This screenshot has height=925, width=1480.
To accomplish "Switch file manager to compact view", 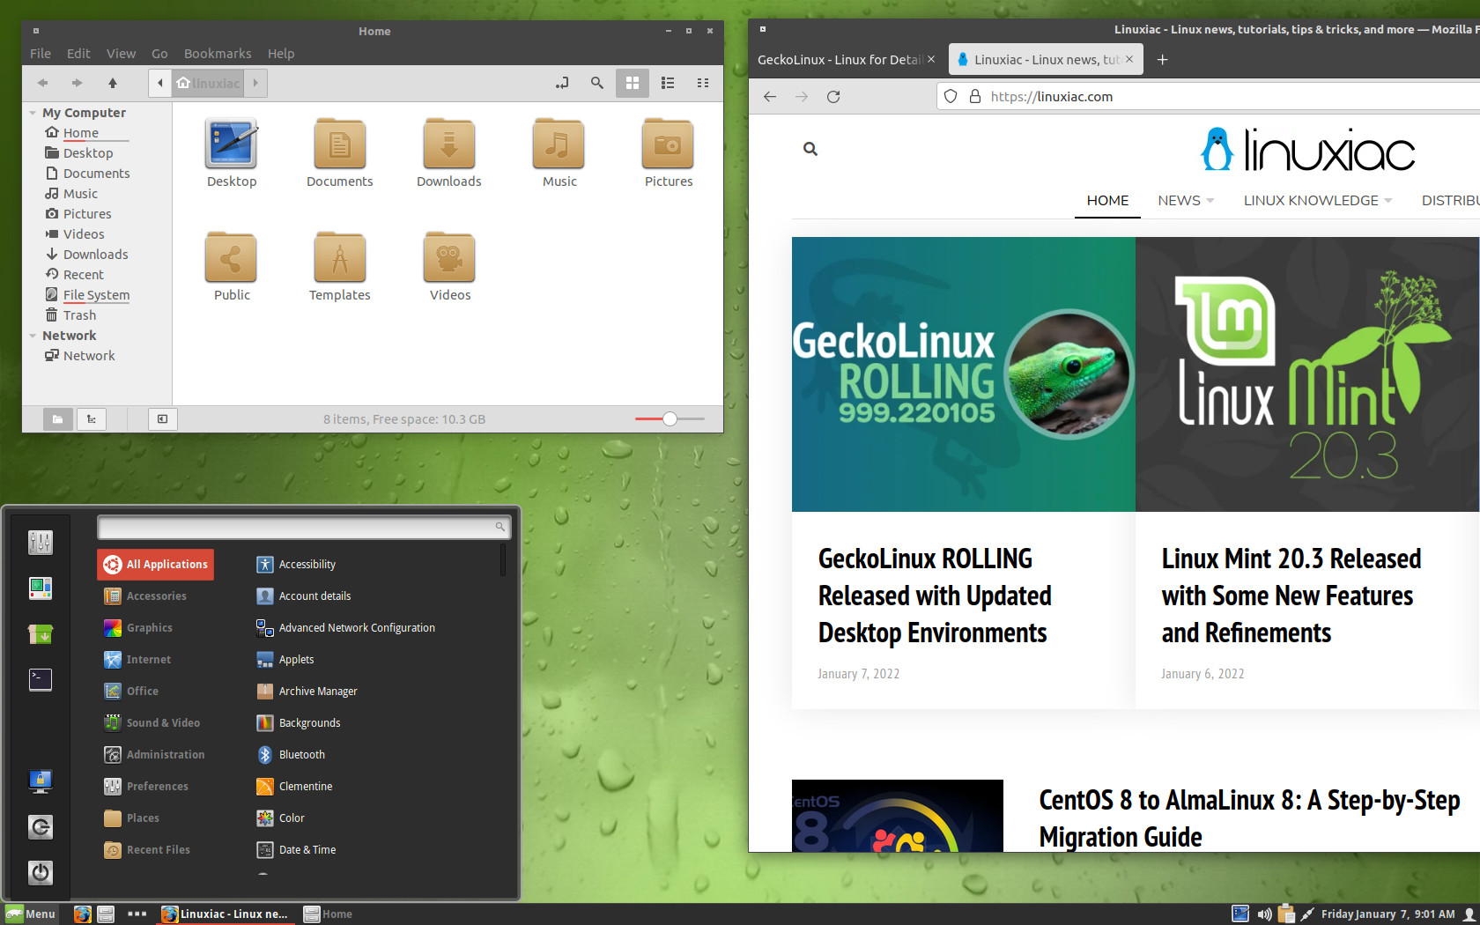I will click(703, 83).
